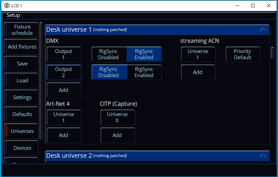Enable RigSync for DMX Output 2
The image size is (278, 177).
click(144, 72)
